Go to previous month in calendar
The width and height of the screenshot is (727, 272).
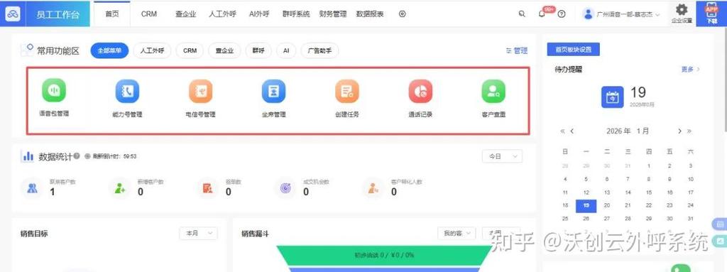click(x=572, y=131)
